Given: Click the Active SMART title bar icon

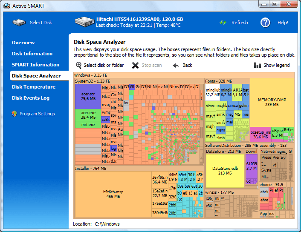Looking at the screenshot, I should 7,6.
